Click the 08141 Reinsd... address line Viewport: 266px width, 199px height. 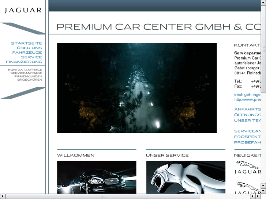(247, 73)
